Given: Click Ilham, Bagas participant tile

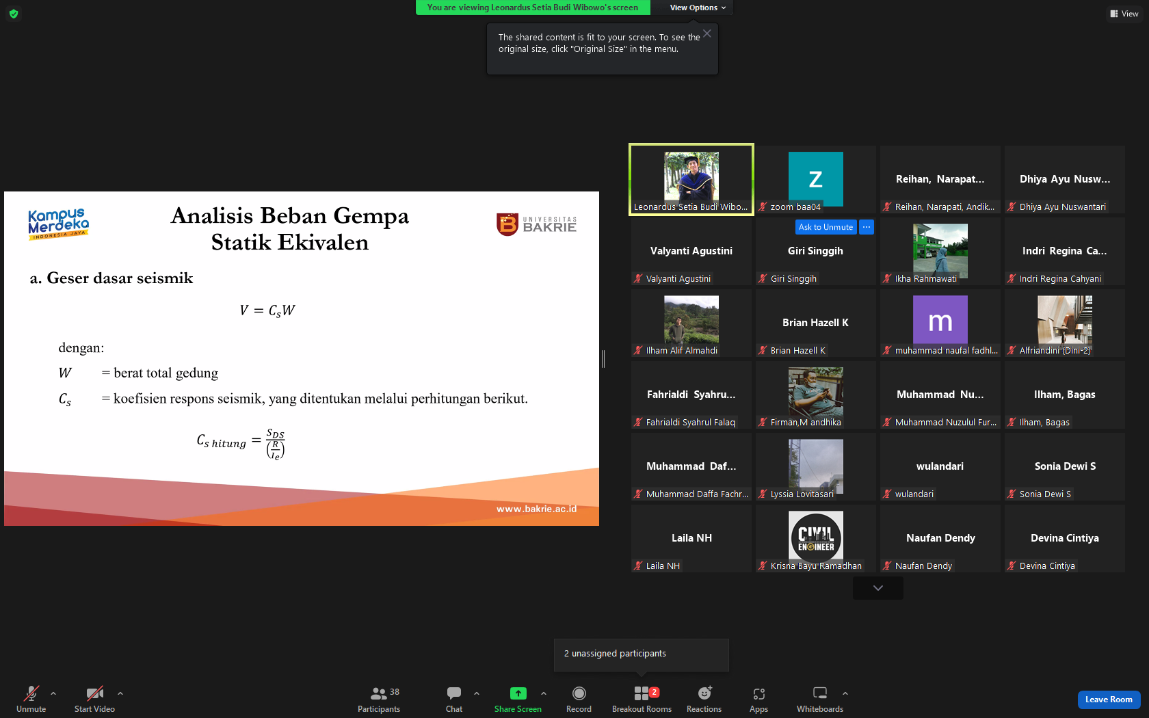Looking at the screenshot, I should point(1065,395).
